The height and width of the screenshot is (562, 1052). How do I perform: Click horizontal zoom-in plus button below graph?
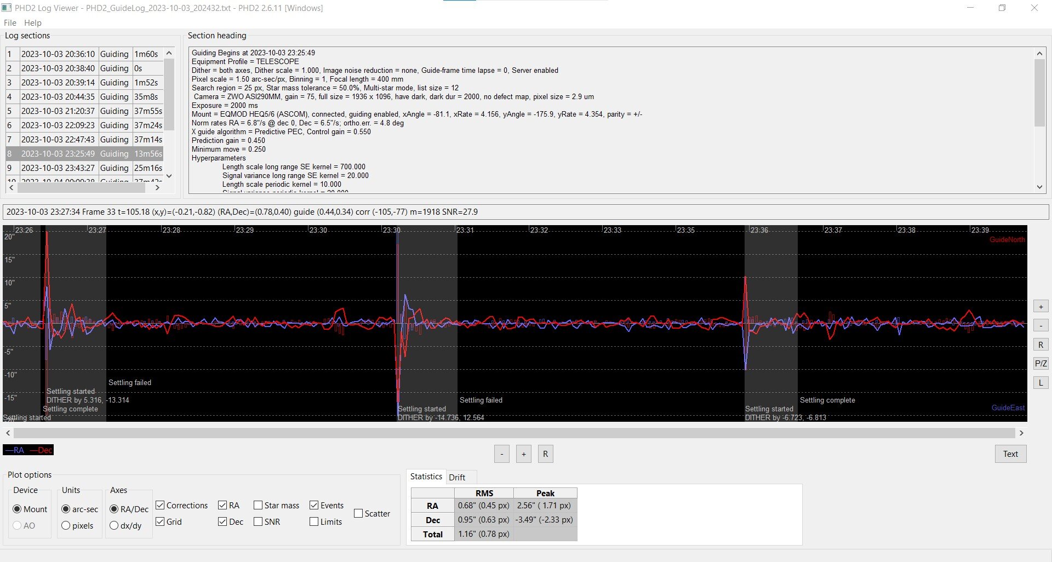point(523,454)
